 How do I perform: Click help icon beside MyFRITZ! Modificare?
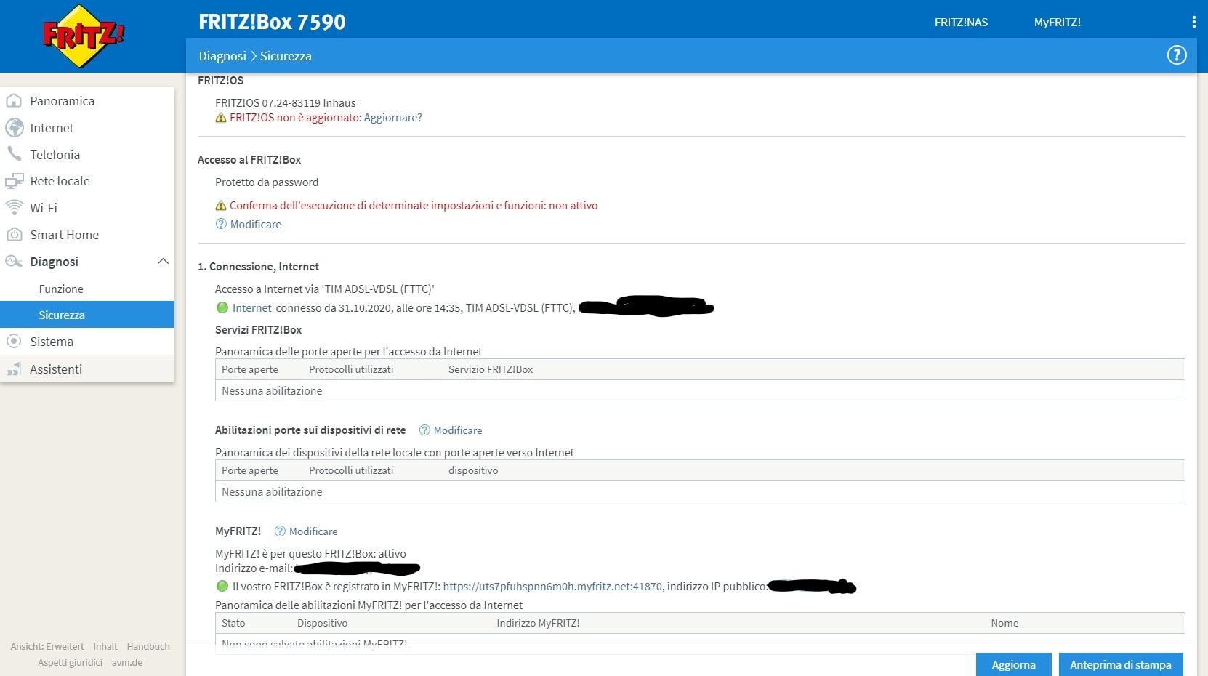coord(280,531)
